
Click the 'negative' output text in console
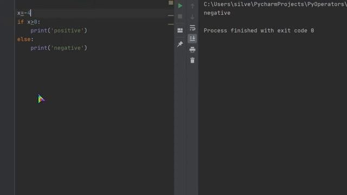coord(217,13)
